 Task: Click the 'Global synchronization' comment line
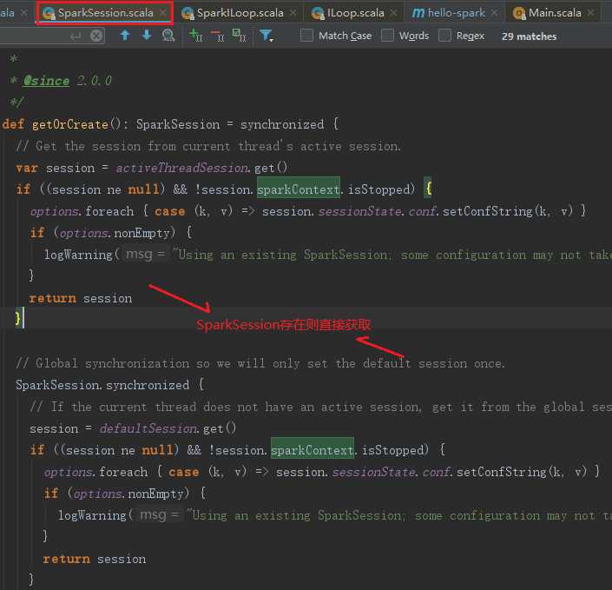[x=260, y=364]
